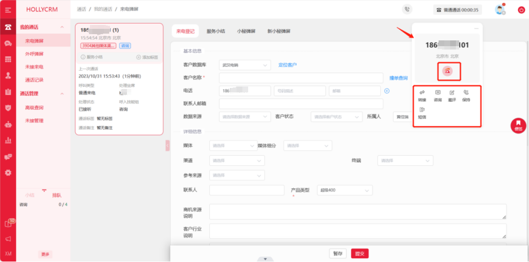Click the 客户名称 input field
Viewport: 529px width, 262px height.
click(301, 78)
